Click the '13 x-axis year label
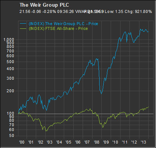The width and height of the screenshot is (156, 148). [x=143, y=142]
